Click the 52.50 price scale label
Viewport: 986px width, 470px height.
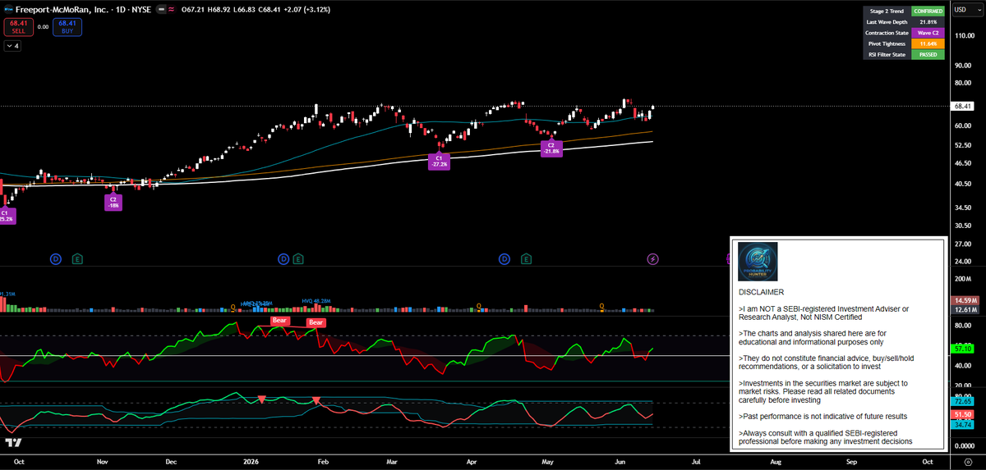pos(963,145)
